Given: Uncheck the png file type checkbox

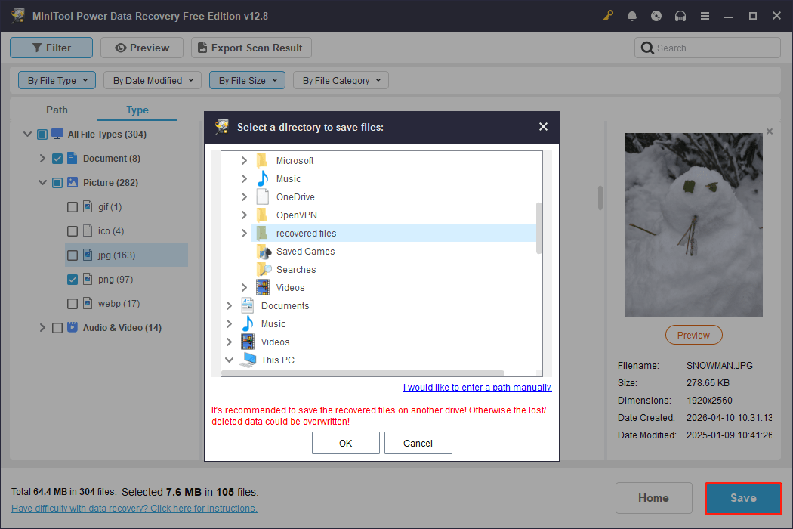Looking at the screenshot, I should tap(72, 279).
